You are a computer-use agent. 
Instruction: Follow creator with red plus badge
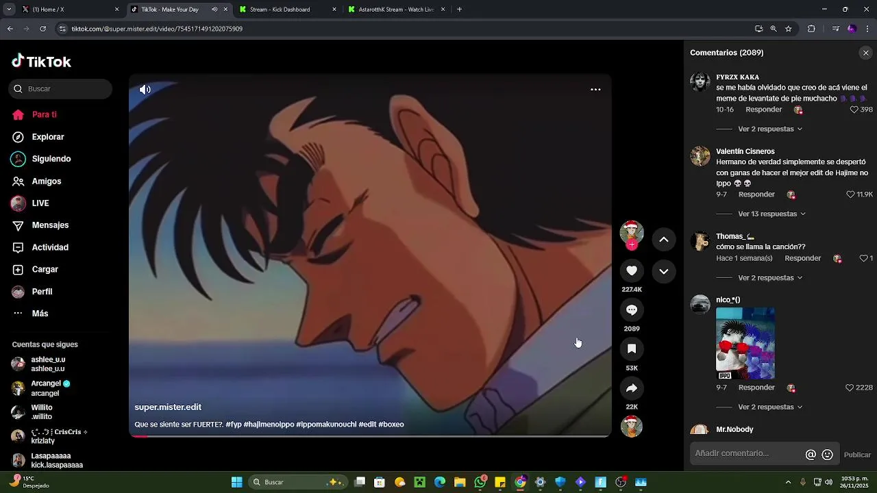pyautogui.click(x=632, y=244)
